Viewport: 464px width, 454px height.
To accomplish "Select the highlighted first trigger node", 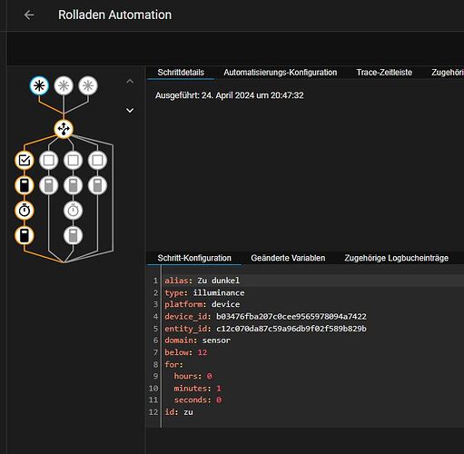I will click(39, 85).
